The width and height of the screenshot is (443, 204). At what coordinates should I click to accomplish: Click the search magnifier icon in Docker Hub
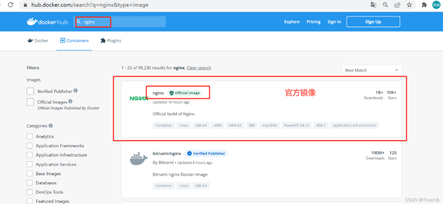pos(79,22)
